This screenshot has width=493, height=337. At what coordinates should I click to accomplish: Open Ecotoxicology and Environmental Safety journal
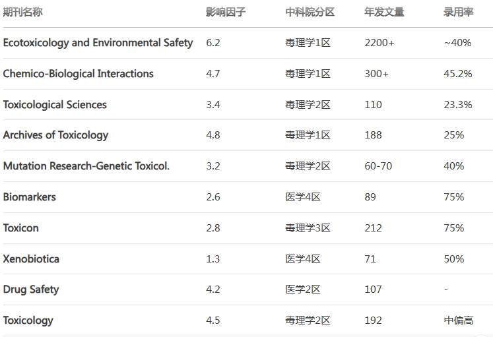click(x=98, y=43)
